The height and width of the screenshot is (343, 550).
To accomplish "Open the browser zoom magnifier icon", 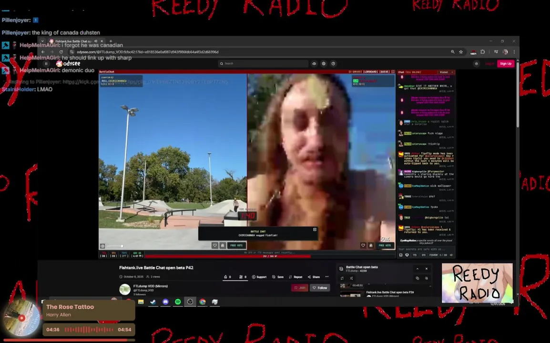I will pyautogui.click(x=452, y=52).
